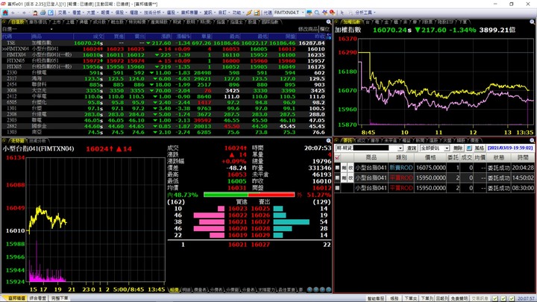Open the 全部委託 filter dropdown
The width and height of the screenshot is (537, 302).
(447, 148)
